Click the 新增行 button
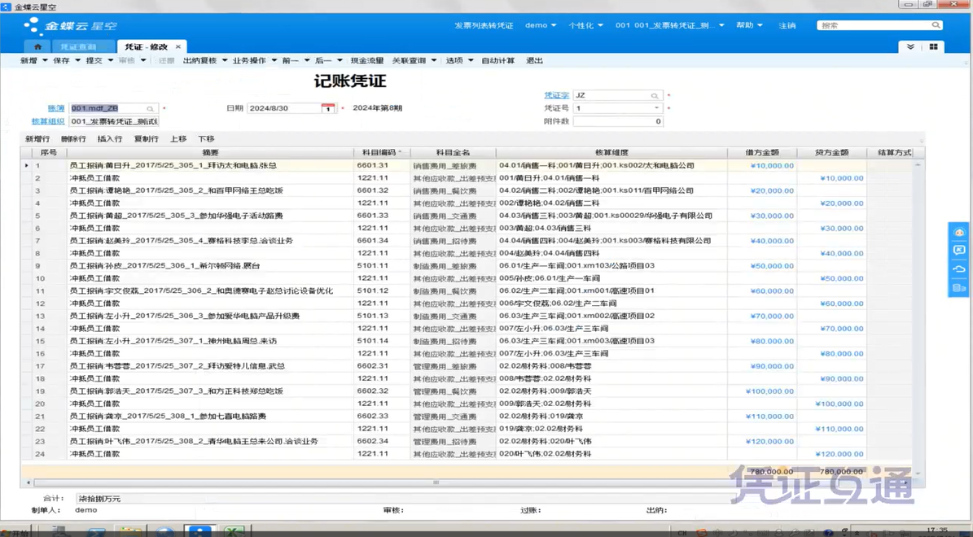The image size is (973, 537). tap(37, 139)
